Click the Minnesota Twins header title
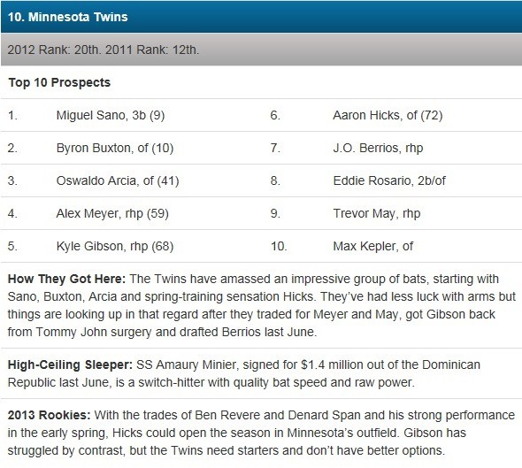Viewport: 522px width, 468px height. (x=67, y=17)
